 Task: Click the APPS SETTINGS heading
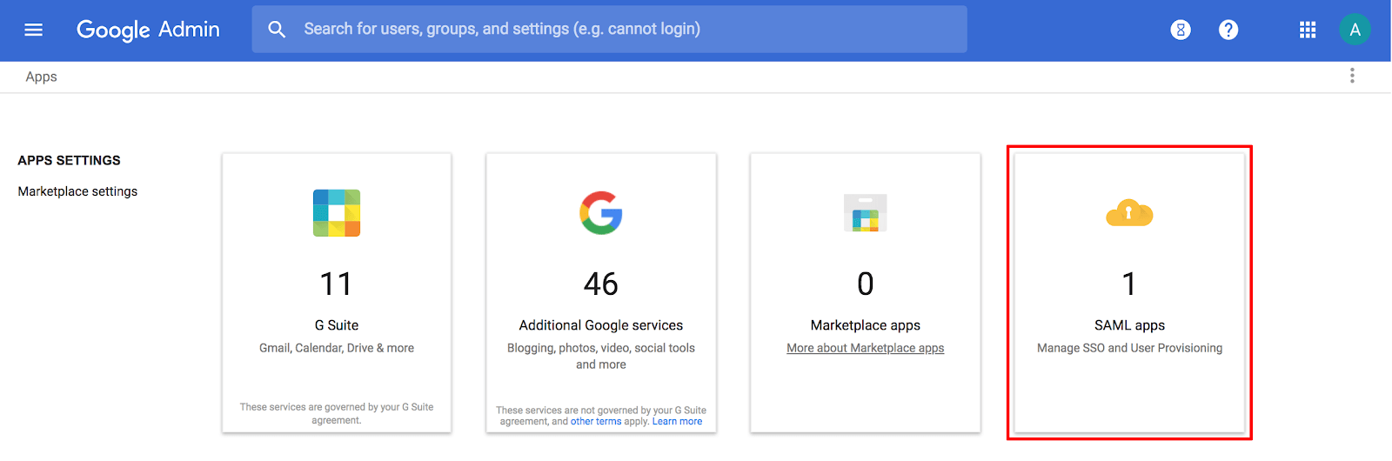click(x=69, y=160)
